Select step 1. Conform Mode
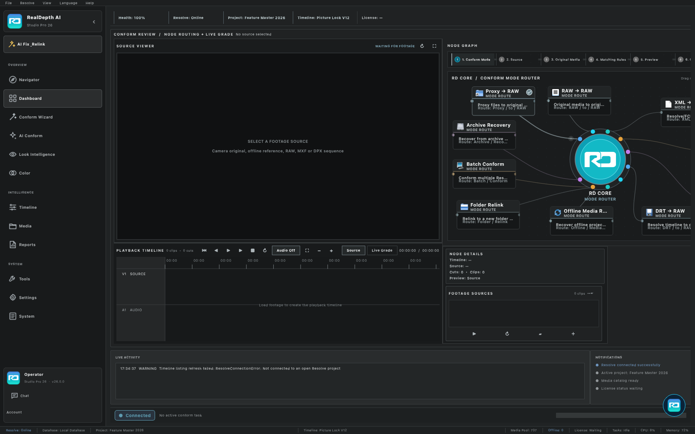 tap(473, 59)
